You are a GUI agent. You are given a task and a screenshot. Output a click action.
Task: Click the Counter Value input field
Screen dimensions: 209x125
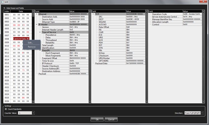[x=25, y=113]
